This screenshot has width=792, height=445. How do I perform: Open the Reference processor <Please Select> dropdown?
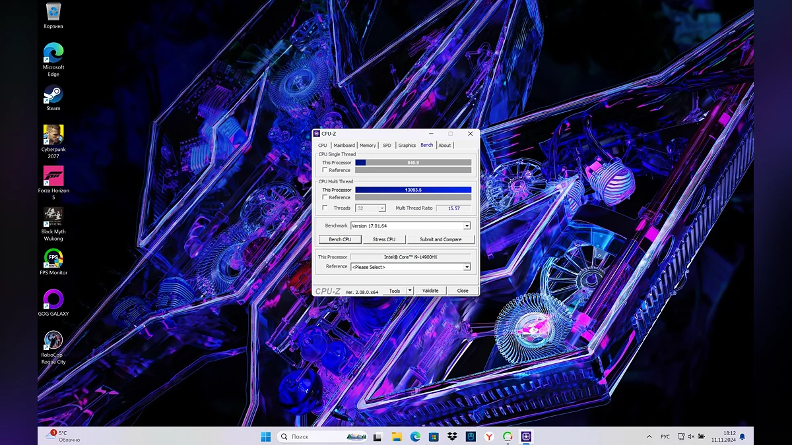467,267
